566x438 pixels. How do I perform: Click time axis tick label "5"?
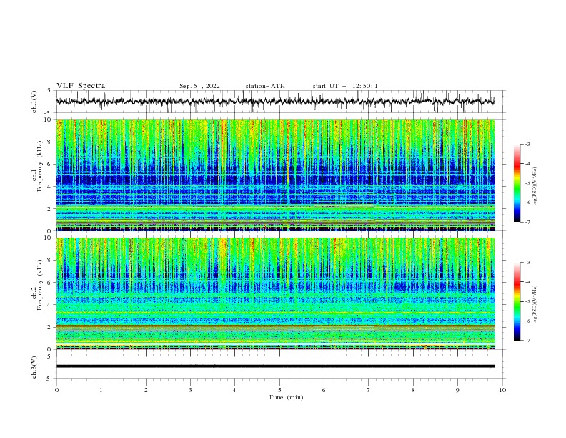(279, 390)
